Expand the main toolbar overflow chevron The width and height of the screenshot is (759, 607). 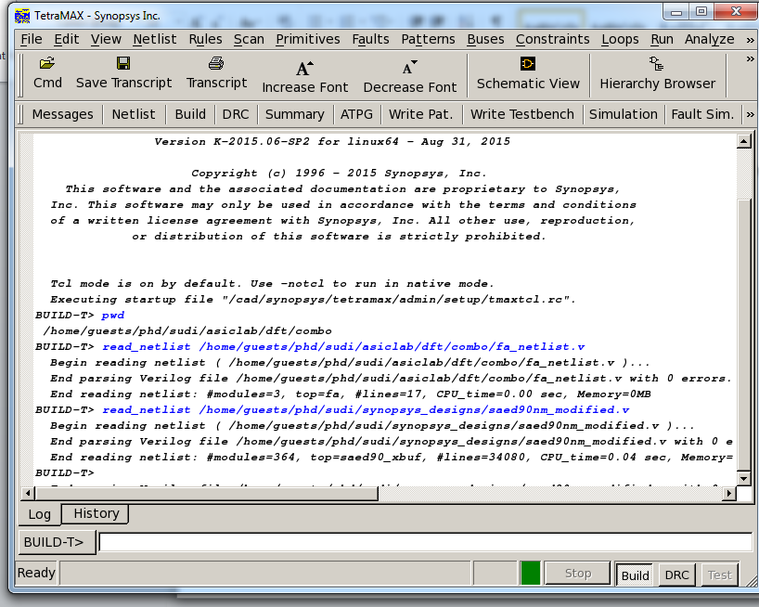click(x=750, y=59)
